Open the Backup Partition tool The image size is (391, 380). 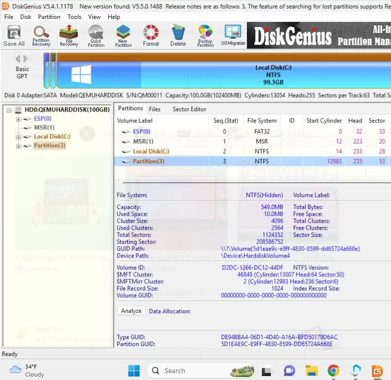coord(205,36)
